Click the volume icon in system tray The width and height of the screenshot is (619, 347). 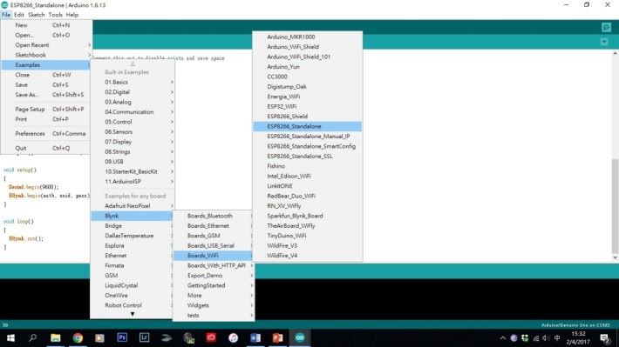(x=546, y=338)
